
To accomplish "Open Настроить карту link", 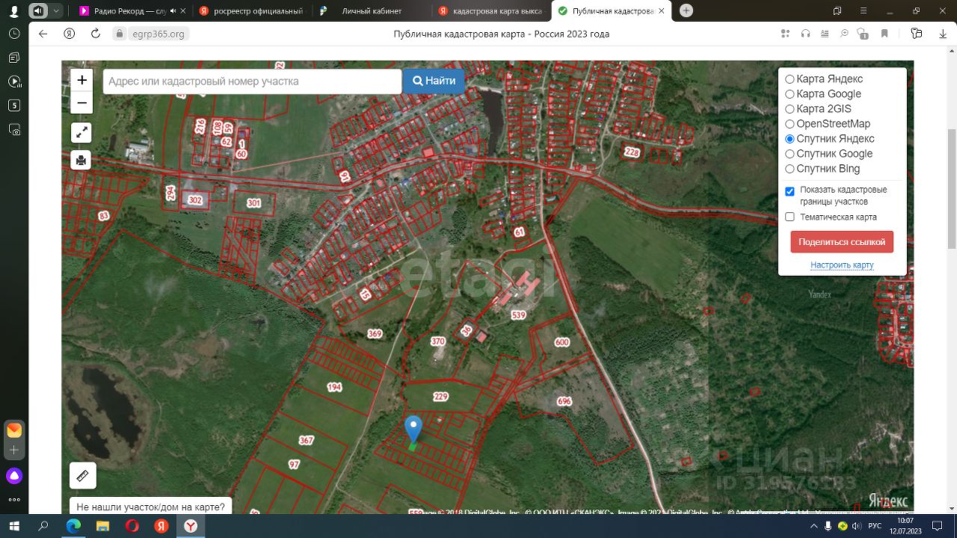I will [841, 265].
